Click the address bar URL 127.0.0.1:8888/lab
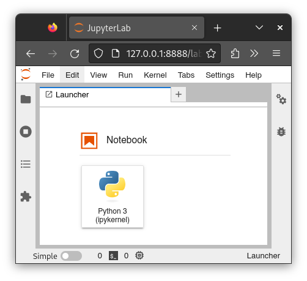This screenshot has height=281, width=307. point(164,54)
